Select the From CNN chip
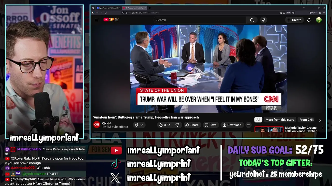The image size is (332, 186). click(x=307, y=120)
